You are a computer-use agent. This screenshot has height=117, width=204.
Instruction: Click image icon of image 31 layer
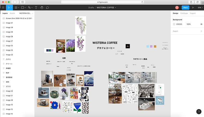tap(4, 23)
